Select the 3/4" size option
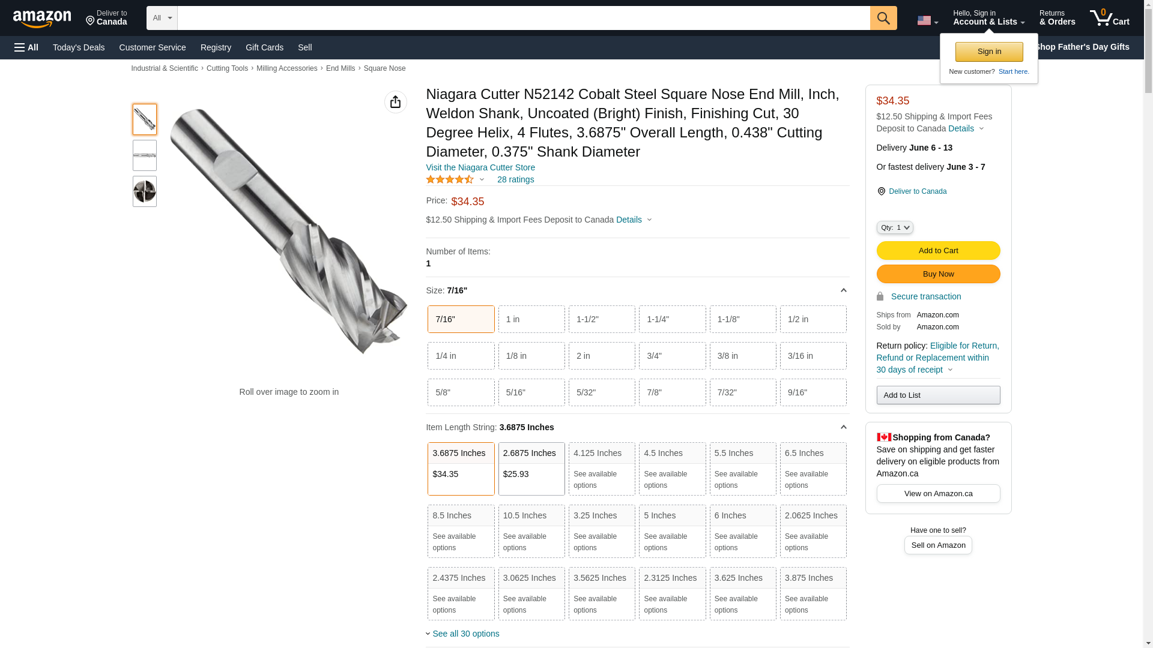The image size is (1153, 648). point(672,356)
